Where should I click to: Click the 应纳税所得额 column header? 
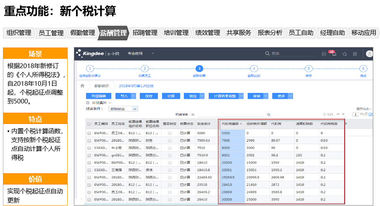pos(257,124)
